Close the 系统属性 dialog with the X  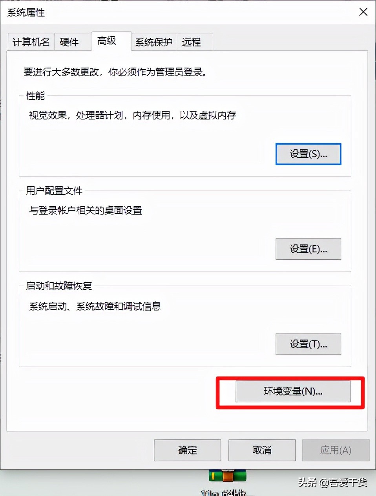(x=363, y=12)
